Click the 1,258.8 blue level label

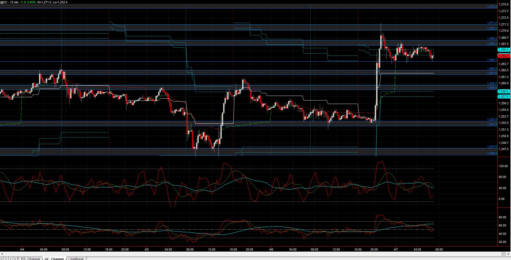[x=492, y=88]
